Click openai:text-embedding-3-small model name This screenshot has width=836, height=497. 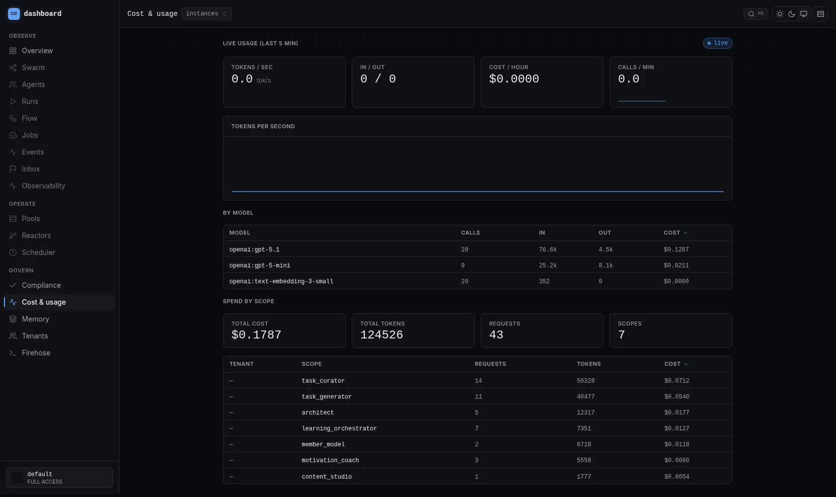pyautogui.click(x=281, y=281)
